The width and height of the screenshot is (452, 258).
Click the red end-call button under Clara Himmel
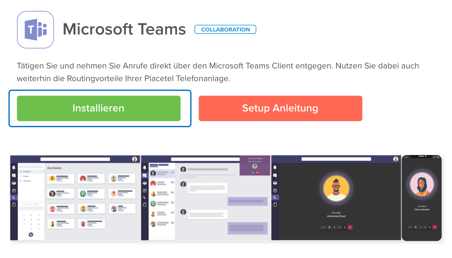435,227
